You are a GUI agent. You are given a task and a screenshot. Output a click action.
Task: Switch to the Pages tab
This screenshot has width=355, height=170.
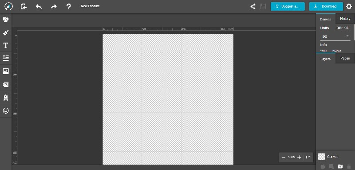345,58
